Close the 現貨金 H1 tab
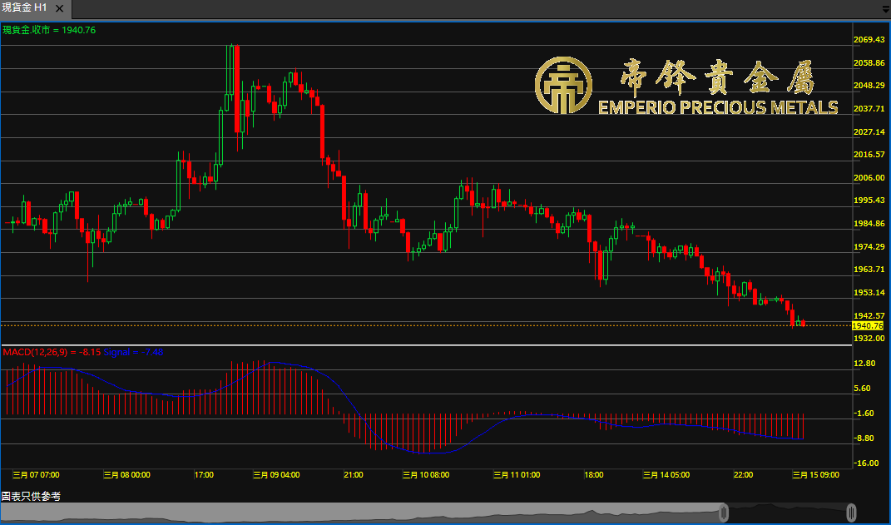This screenshot has width=891, height=525. (x=60, y=8)
